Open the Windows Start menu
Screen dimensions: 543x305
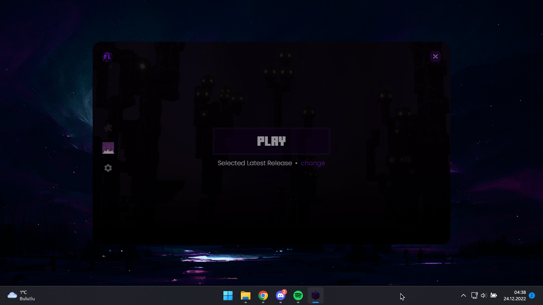[228, 295]
